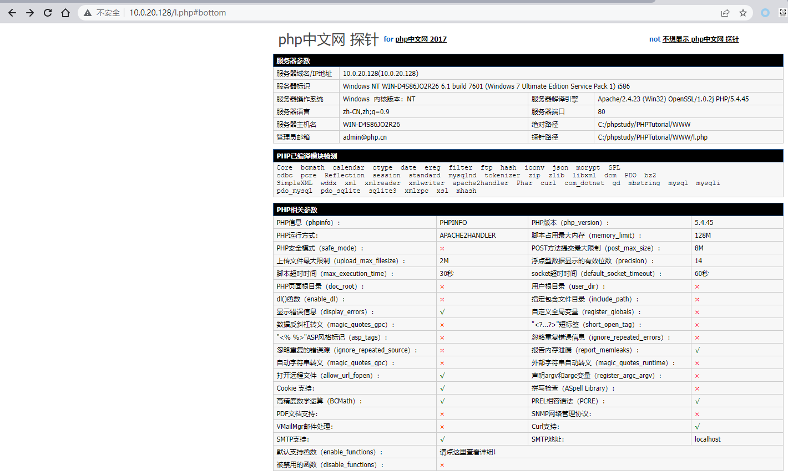Select the post_max_size value 8M
This screenshot has height=471, width=788.
click(699, 248)
